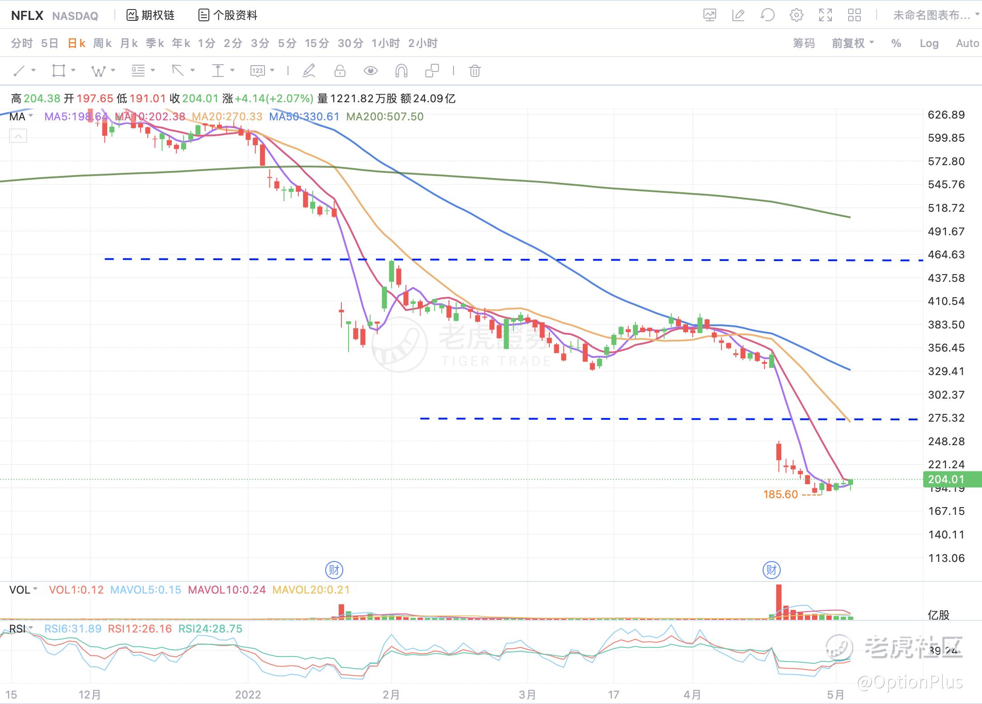Toggle 筹码 chip distribution

(804, 43)
